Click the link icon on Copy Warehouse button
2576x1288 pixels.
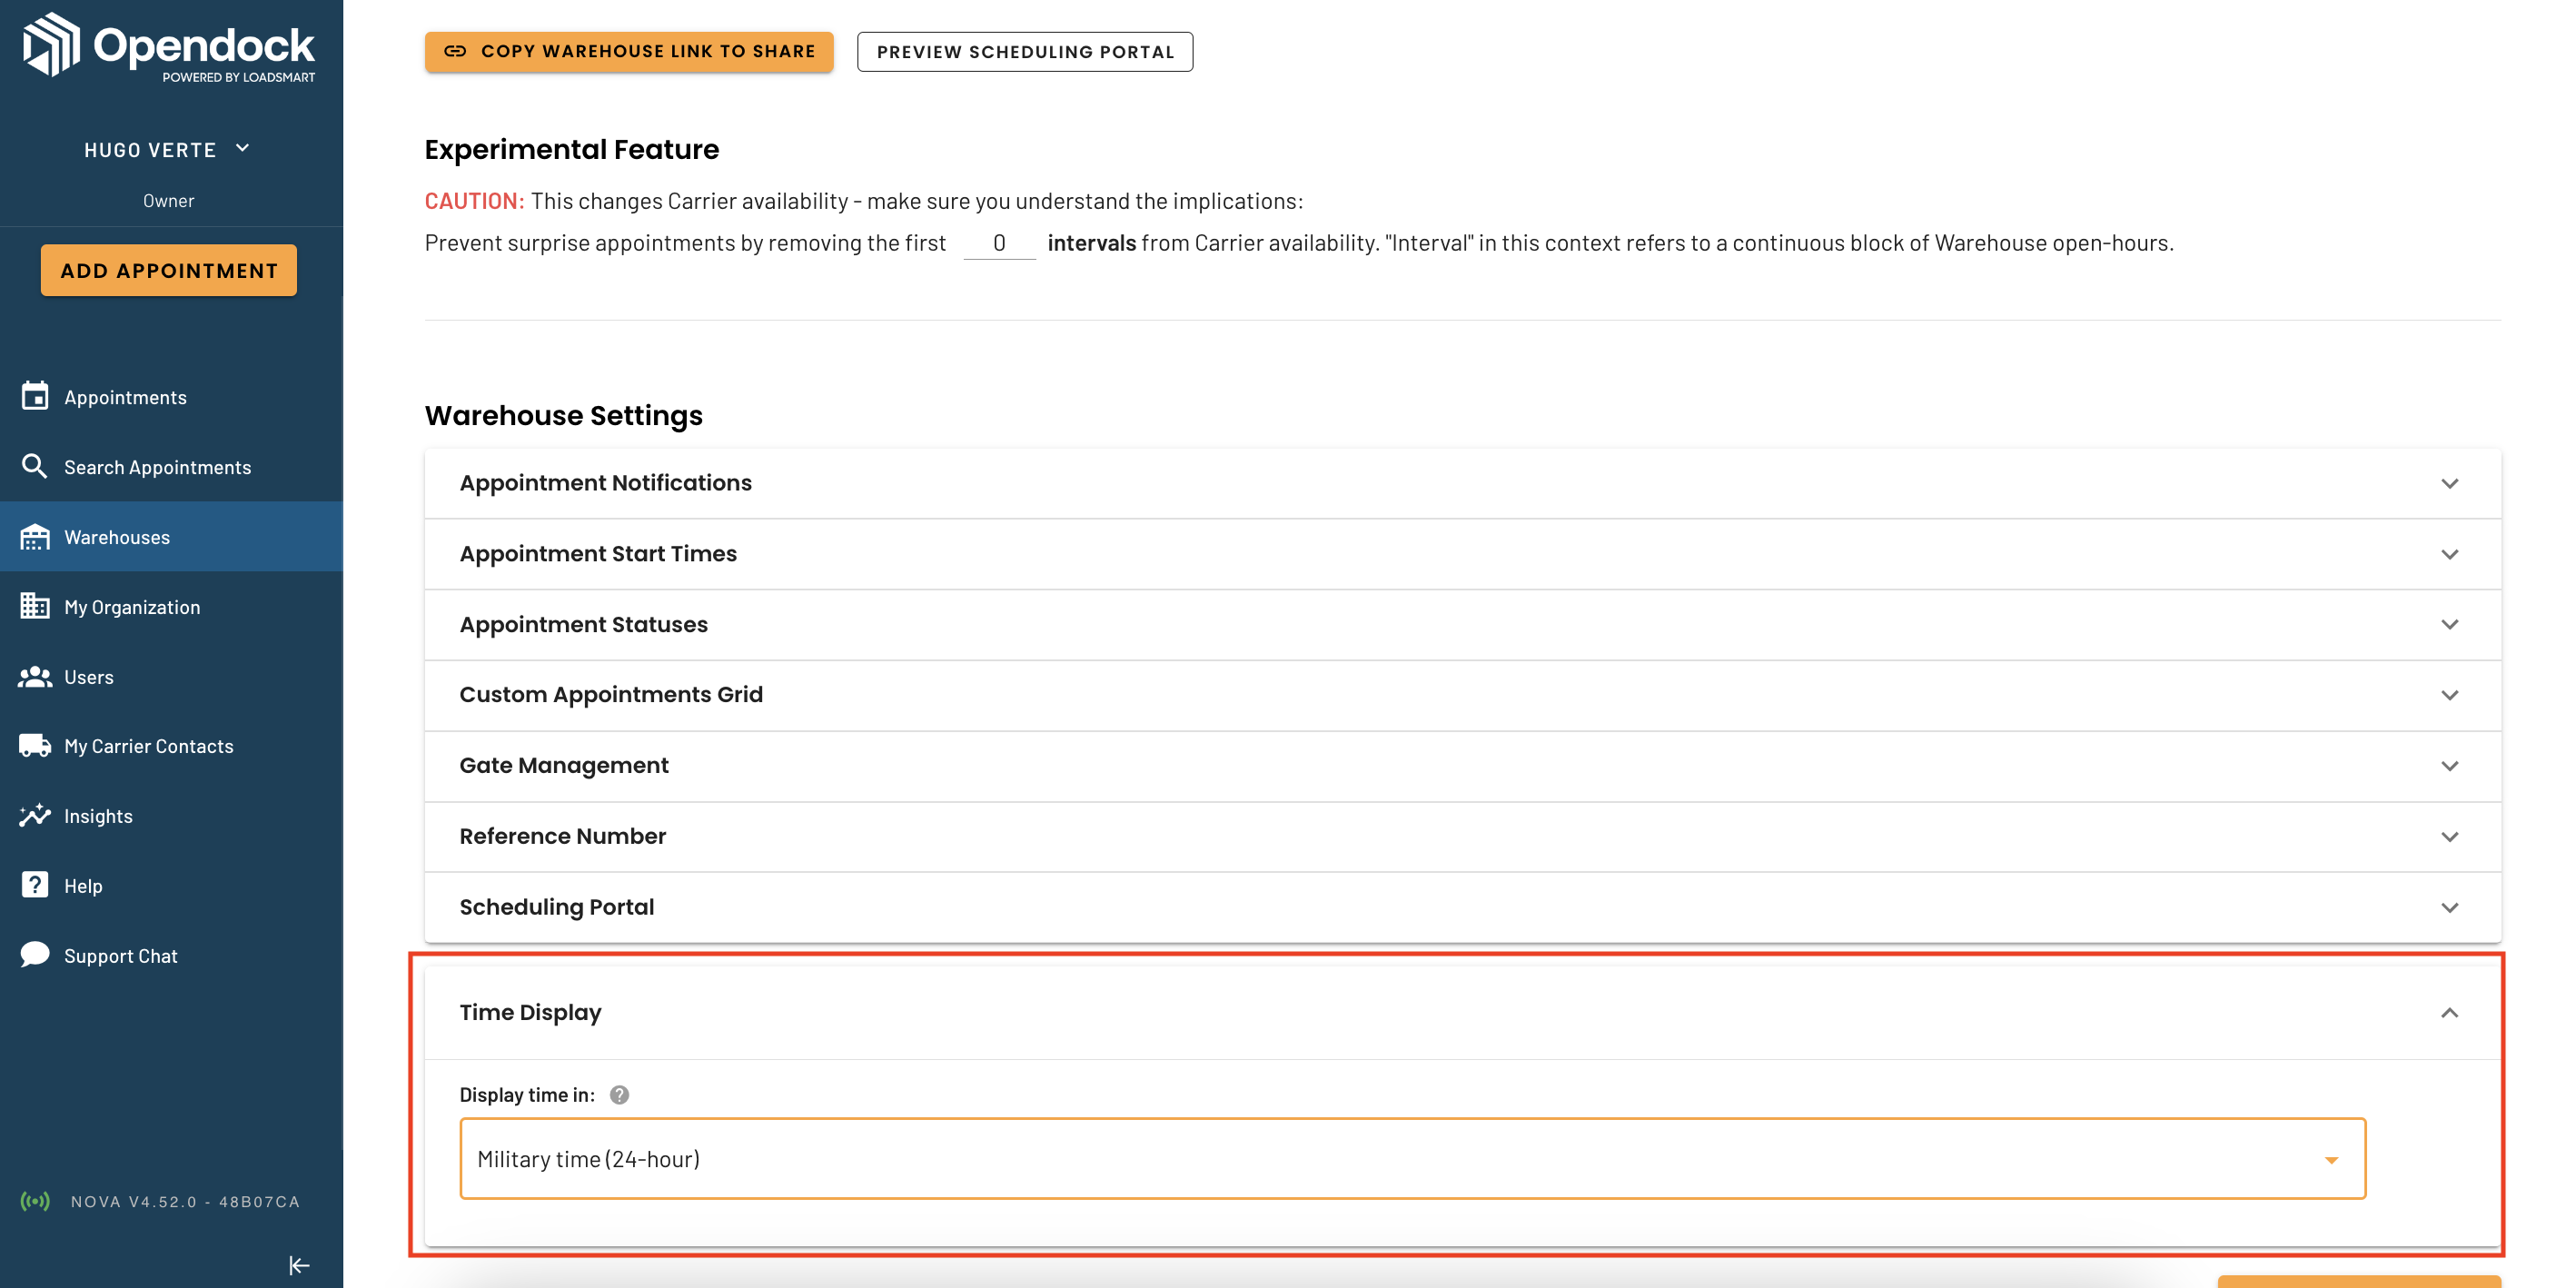455,51
